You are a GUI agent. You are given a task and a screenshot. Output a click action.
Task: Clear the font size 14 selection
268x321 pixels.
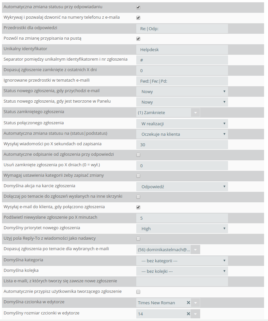coord(188,314)
